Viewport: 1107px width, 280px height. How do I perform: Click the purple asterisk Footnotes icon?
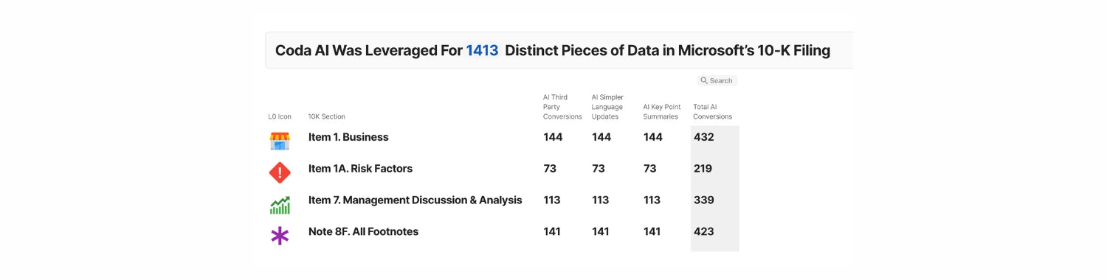[x=280, y=236]
